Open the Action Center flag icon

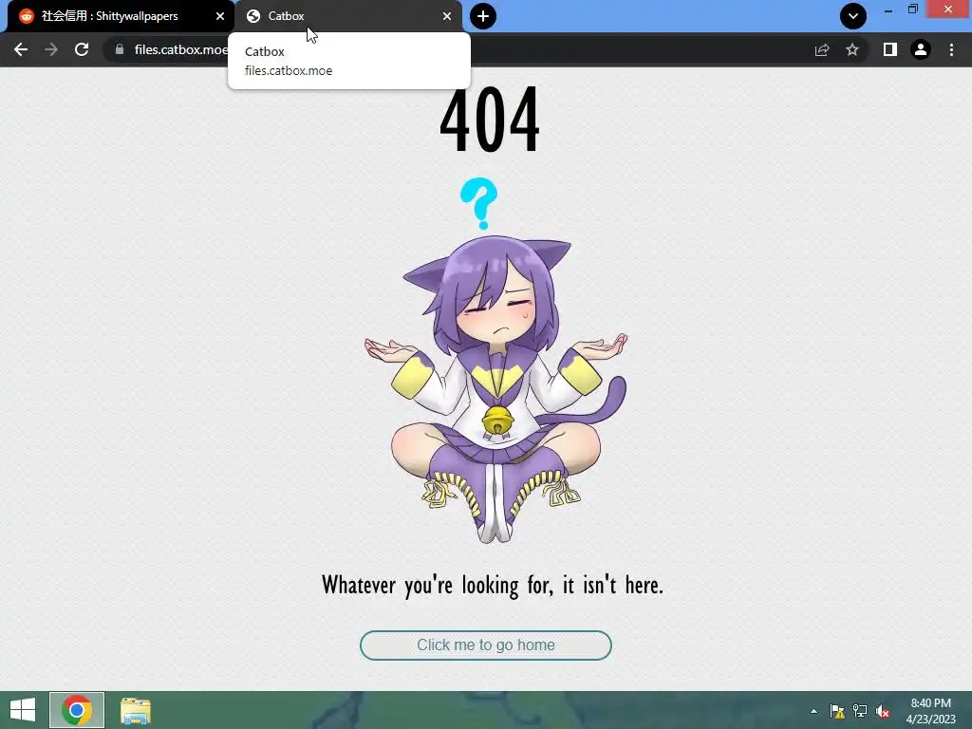tap(837, 711)
